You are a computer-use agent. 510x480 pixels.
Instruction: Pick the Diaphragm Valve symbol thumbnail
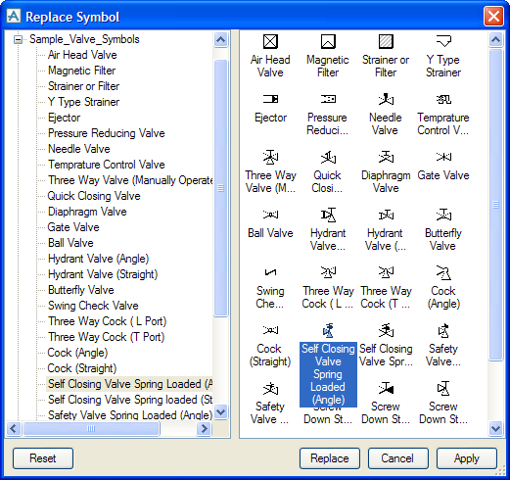(x=386, y=157)
